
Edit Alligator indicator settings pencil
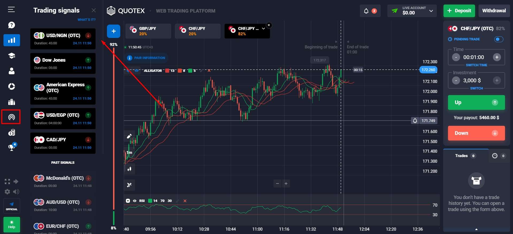(x=201, y=71)
